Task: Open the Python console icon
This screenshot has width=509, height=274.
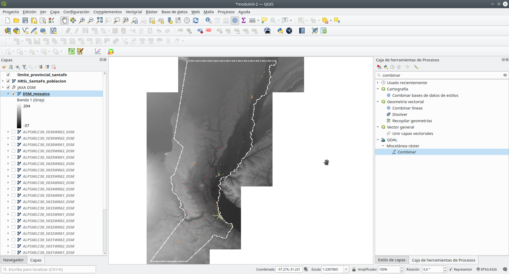Action: tap(280, 31)
